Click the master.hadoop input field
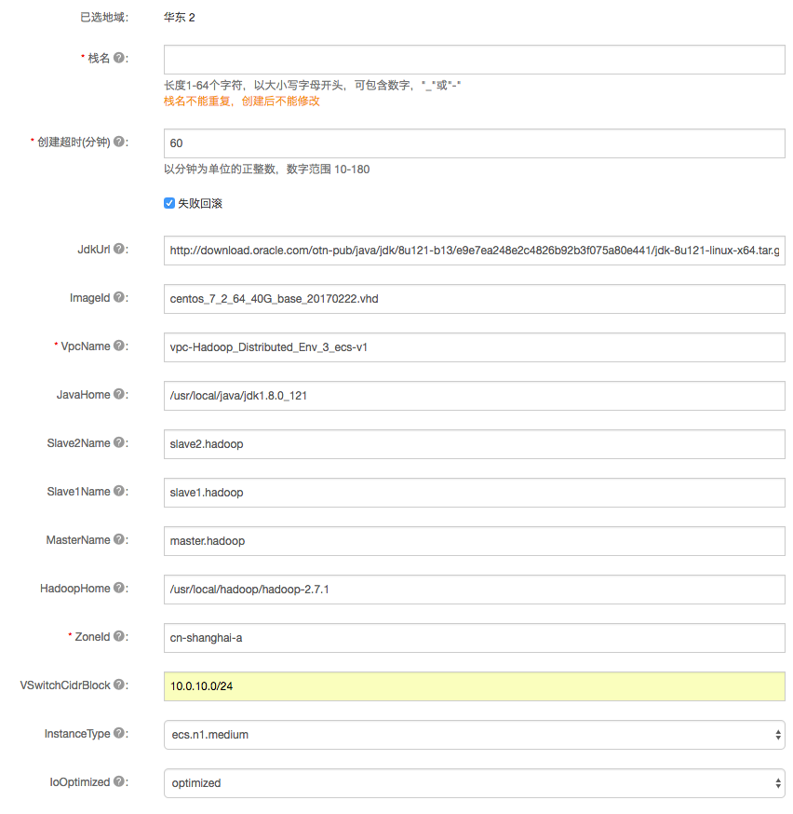This screenshot has width=793, height=814. 474,541
